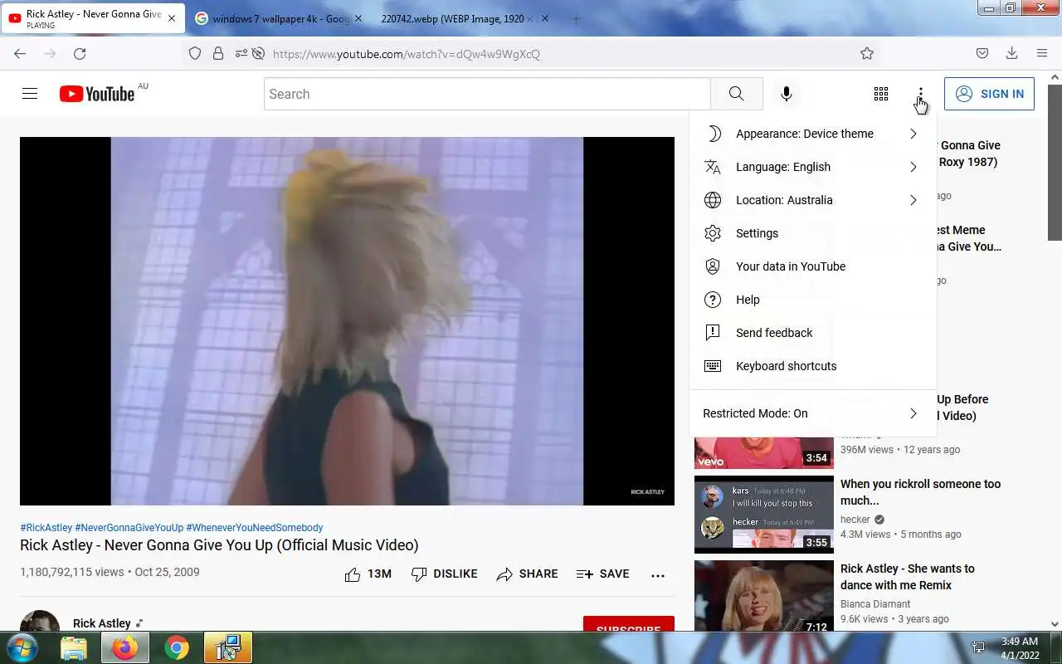1062x664 pixels.
Task: Go to the YouTube home logo
Action: point(97,94)
